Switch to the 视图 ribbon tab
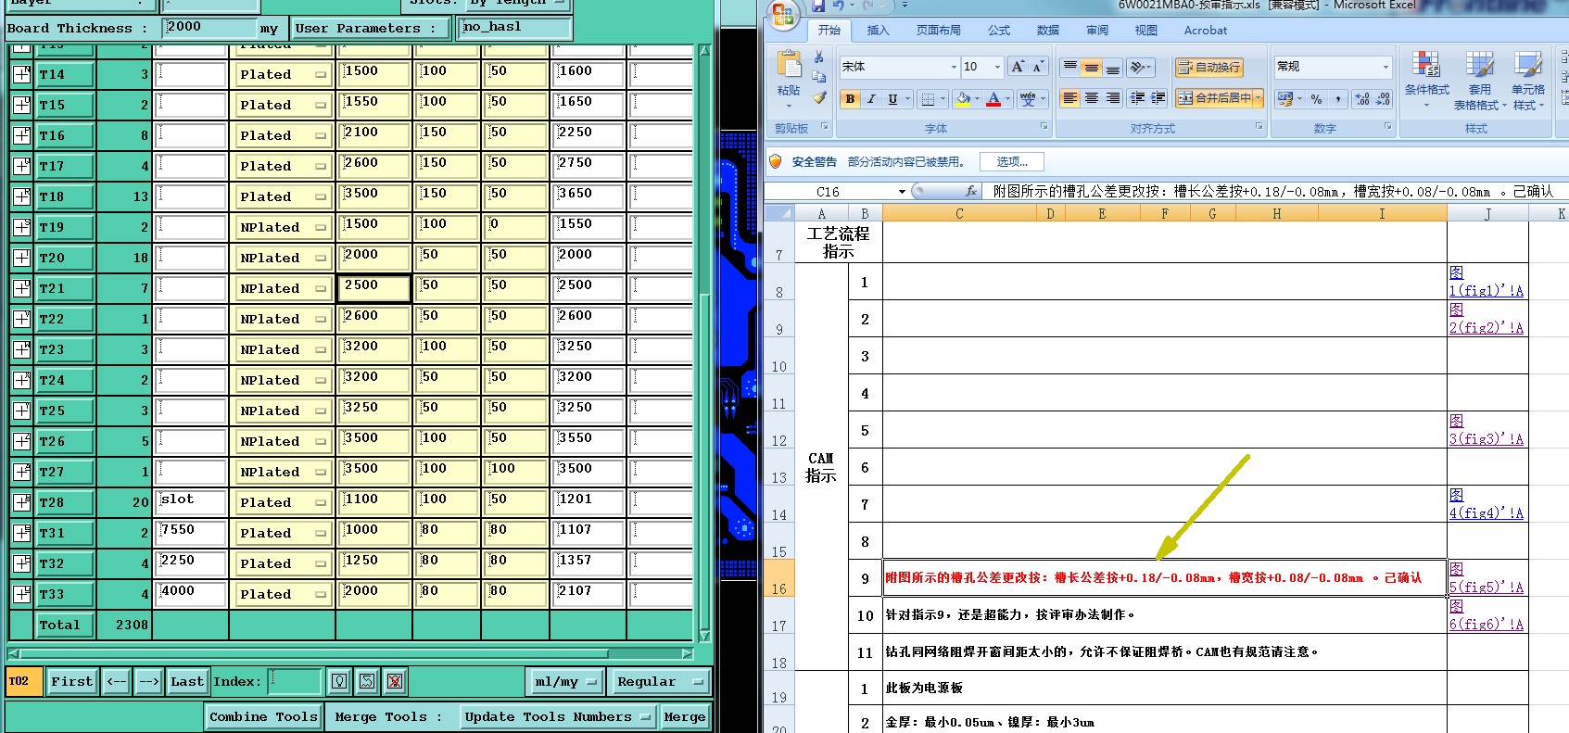The width and height of the screenshot is (1569, 733). 1146,31
